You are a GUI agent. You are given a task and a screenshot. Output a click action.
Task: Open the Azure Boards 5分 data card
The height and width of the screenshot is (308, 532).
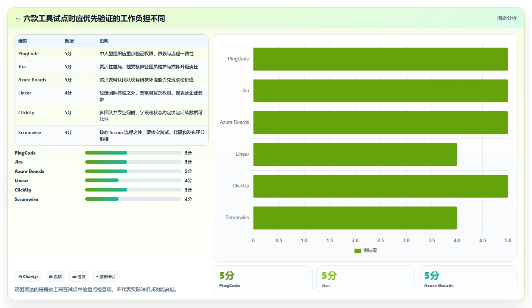coord(468,279)
